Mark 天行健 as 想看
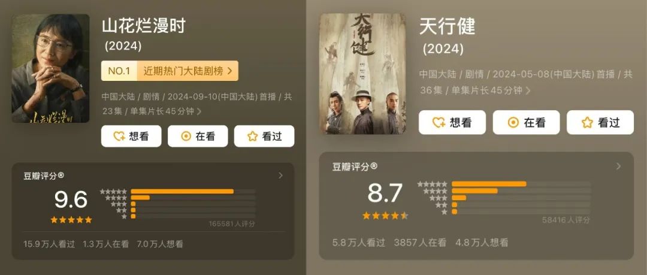 (x=452, y=122)
